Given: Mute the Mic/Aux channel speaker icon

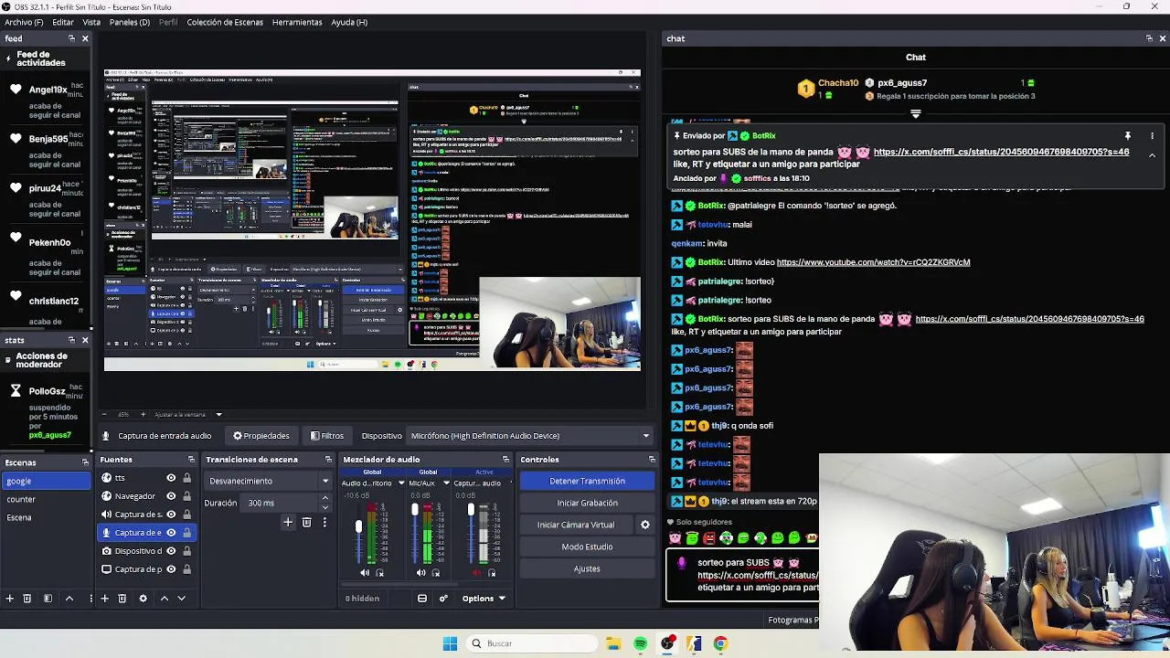Looking at the screenshot, I should [x=420, y=573].
